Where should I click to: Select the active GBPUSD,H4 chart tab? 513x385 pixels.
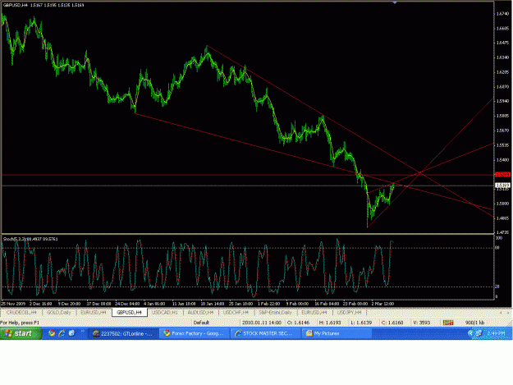click(x=129, y=313)
